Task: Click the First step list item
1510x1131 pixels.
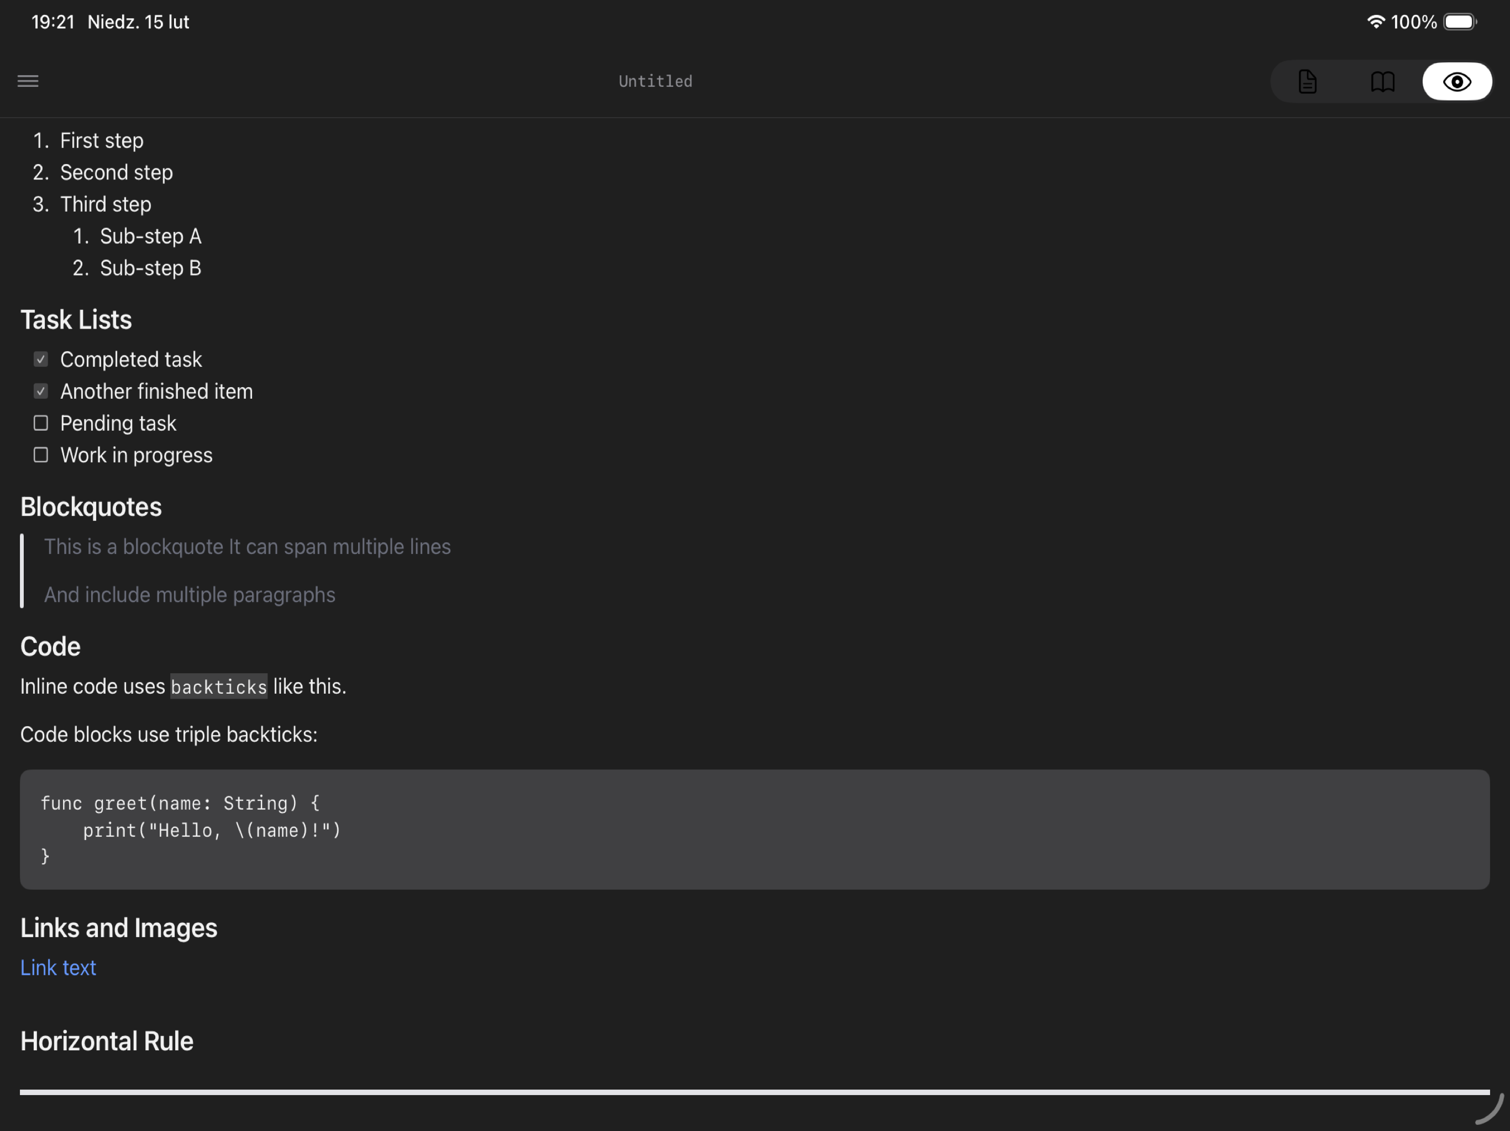Action: 102,140
